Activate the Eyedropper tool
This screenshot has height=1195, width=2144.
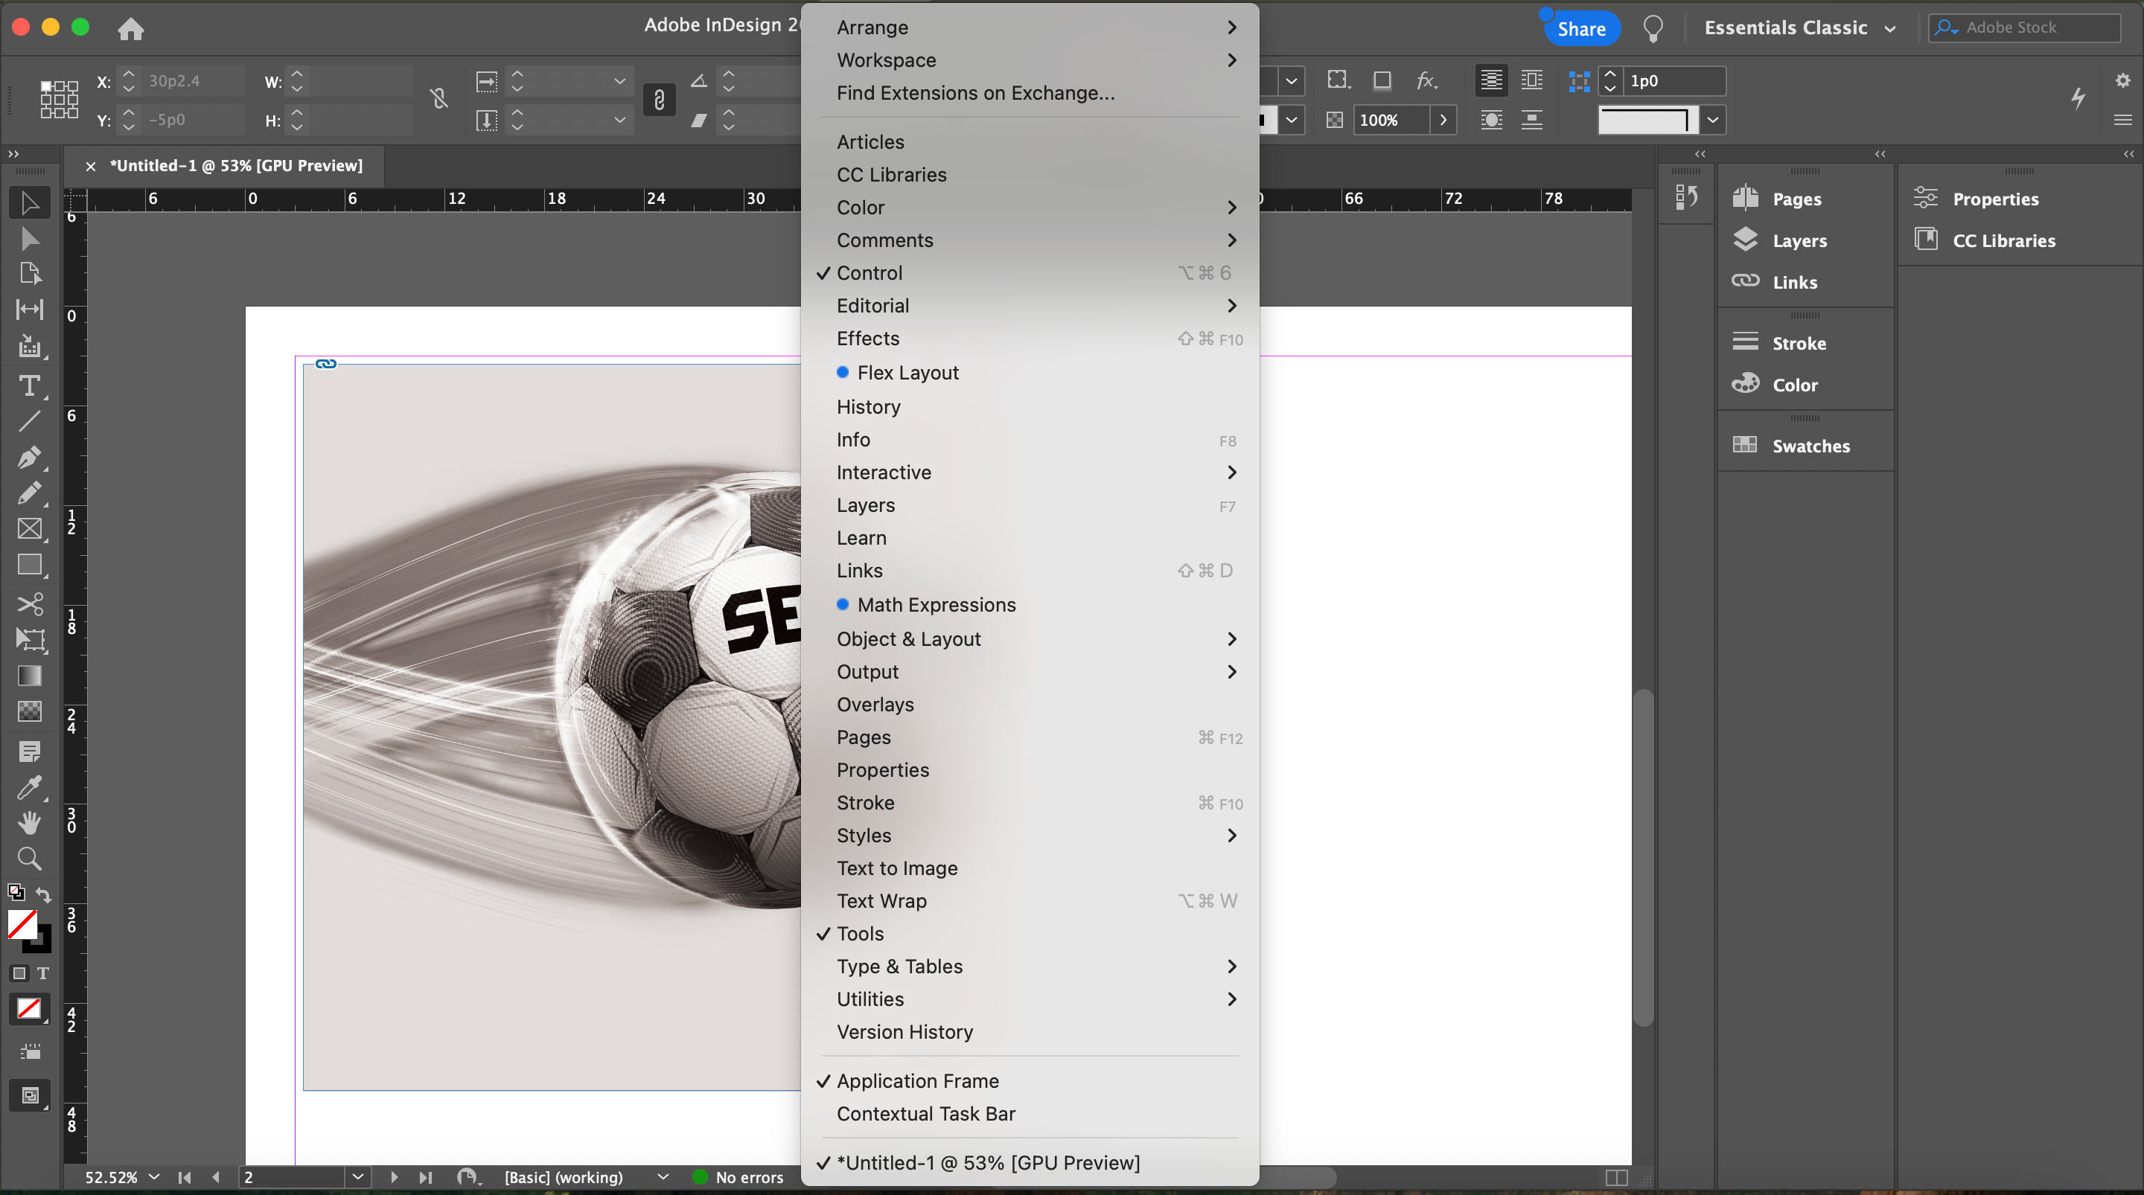point(29,787)
